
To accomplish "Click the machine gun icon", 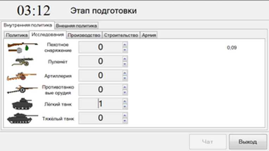I will 23,62.
